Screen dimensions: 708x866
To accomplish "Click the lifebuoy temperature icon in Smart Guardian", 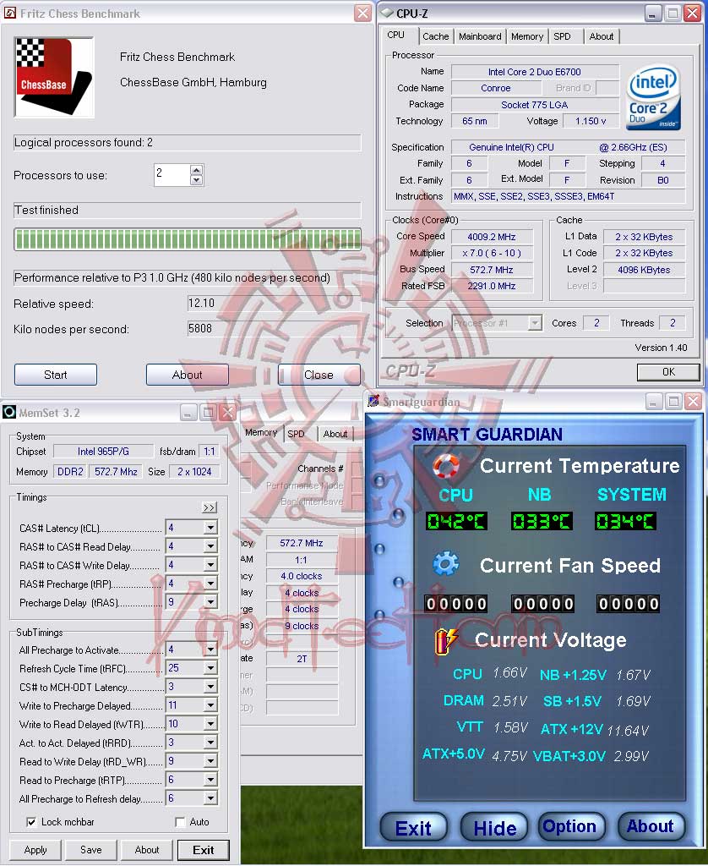I will [x=446, y=466].
